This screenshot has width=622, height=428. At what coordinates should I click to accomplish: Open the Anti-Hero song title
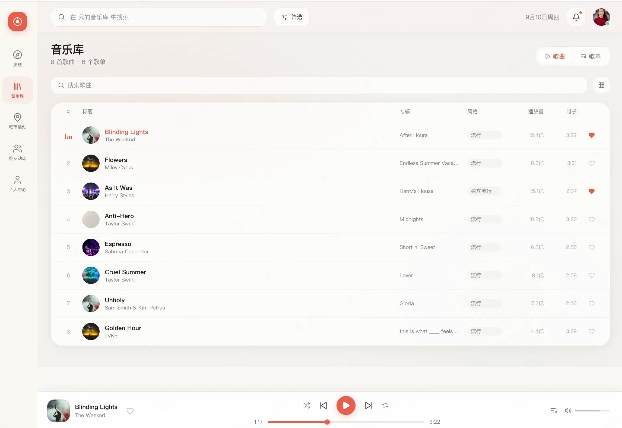[x=119, y=216]
